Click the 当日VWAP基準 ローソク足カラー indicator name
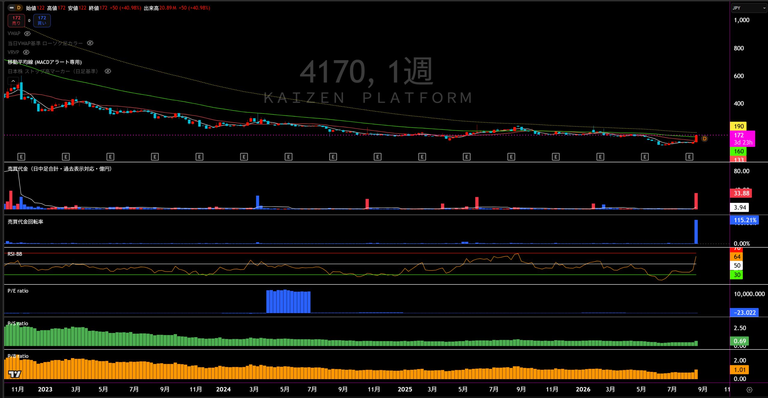This screenshot has width=768, height=398. pos(45,43)
